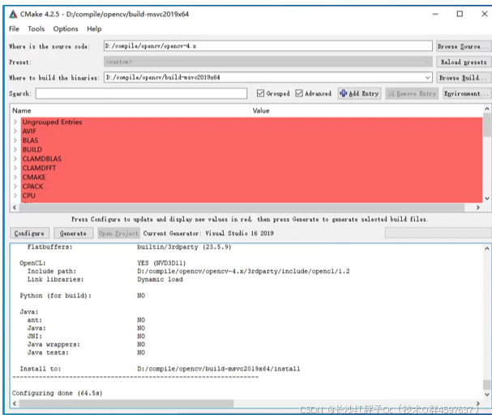Image resolution: width=492 pixels, height=419 pixels.
Task: Select the Ungrouped Entries row text
Action: click(52, 122)
